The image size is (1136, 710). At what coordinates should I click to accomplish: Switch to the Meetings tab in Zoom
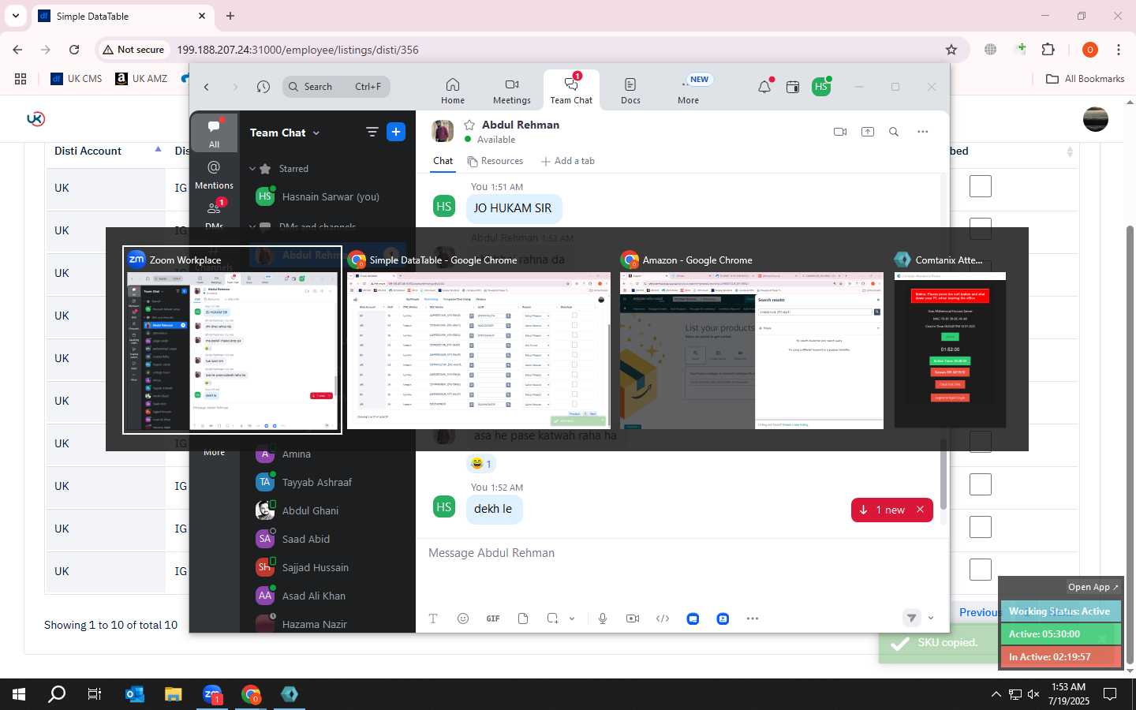(512, 91)
